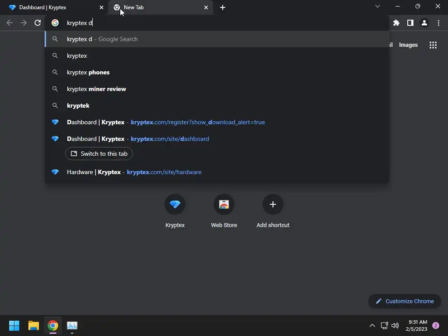The image size is (448, 336).
Task: Close the Dashboard | Kryptex tab
Action: pos(101,7)
